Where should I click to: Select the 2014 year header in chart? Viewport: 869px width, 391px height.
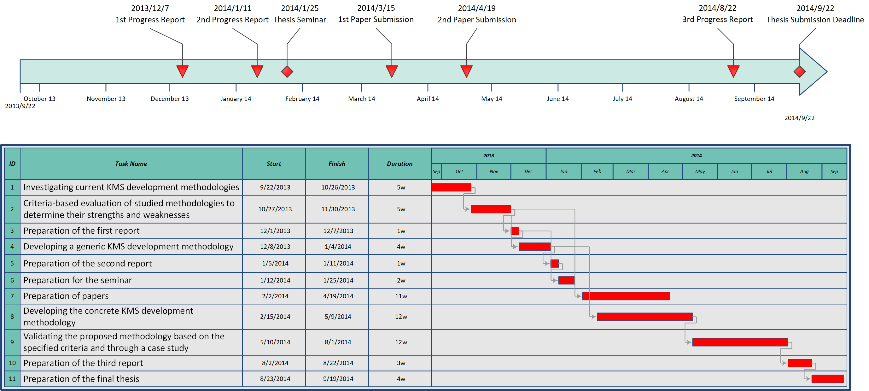[x=696, y=155]
